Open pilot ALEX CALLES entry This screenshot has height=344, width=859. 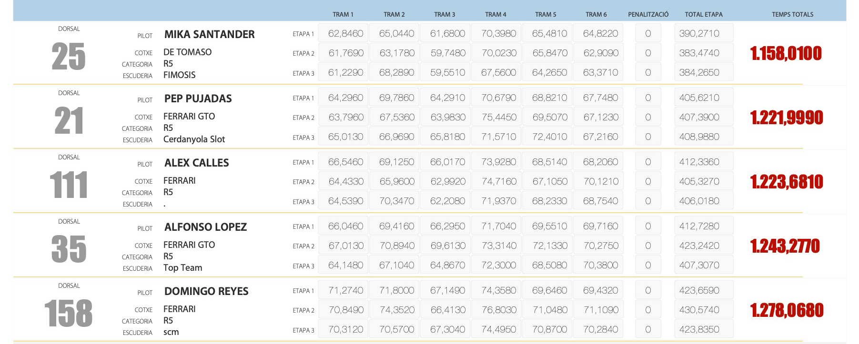[196, 163]
